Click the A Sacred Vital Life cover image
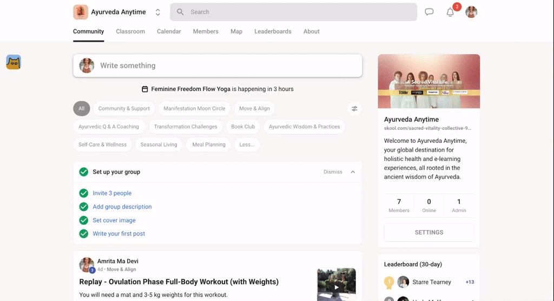Screen dimensions: 554x301 (x=429, y=81)
